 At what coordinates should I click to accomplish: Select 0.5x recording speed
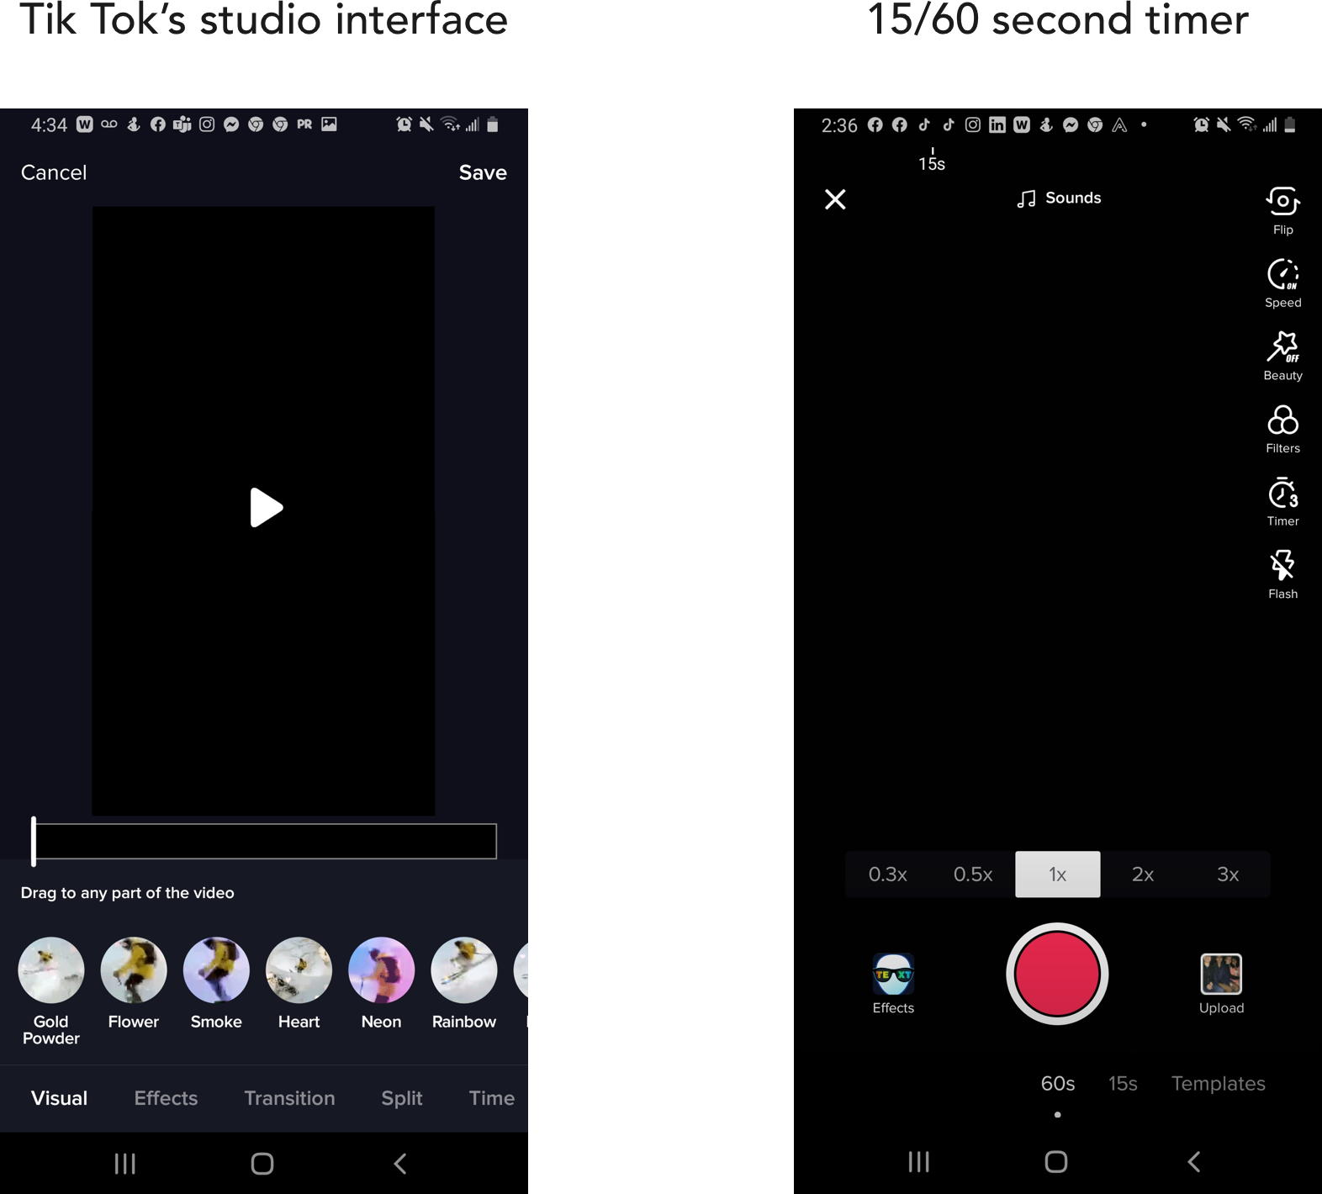click(x=973, y=874)
